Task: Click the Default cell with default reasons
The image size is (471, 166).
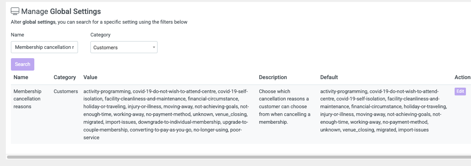Action: pyautogui.click(x=384, y=111)
